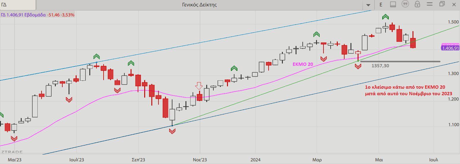This screenshot has height=164, width=460.
Task: Click the 1.100 price axis label
Action: coord(453,125)
